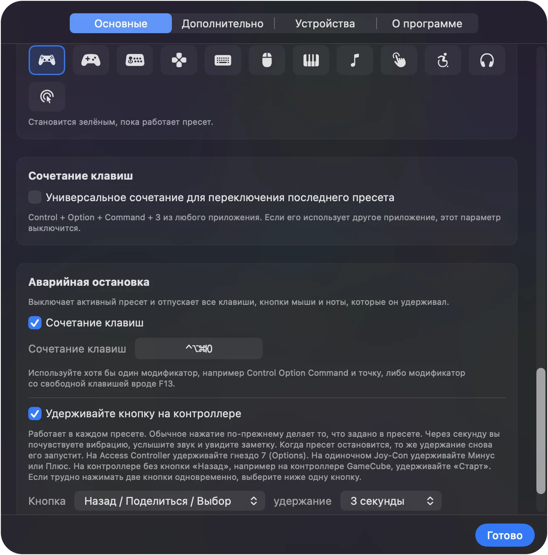This screenshot has height=555, width=548.
Task: Select the white game controller icon
Action: tap(47, 60)
